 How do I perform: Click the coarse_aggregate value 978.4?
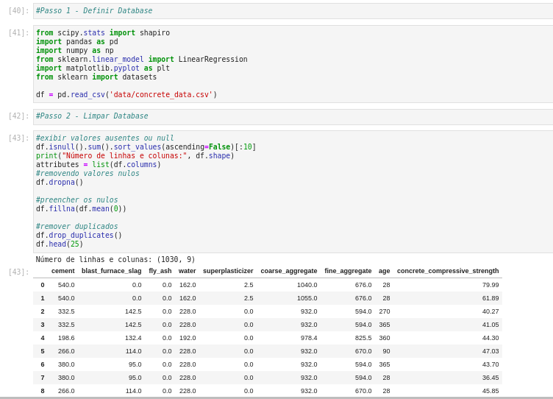(x=309, y=338)
